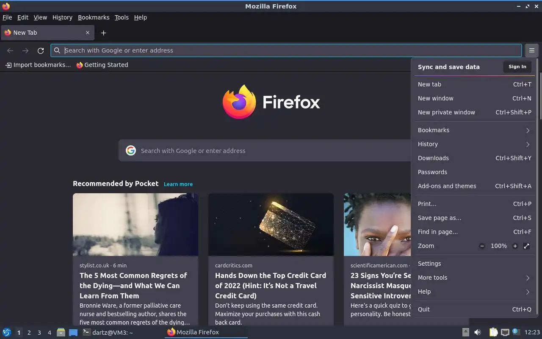Click the glowing credit card thumbnail
Screen dimensions: 542x339
pyautogui.click(x=271, y=225)
